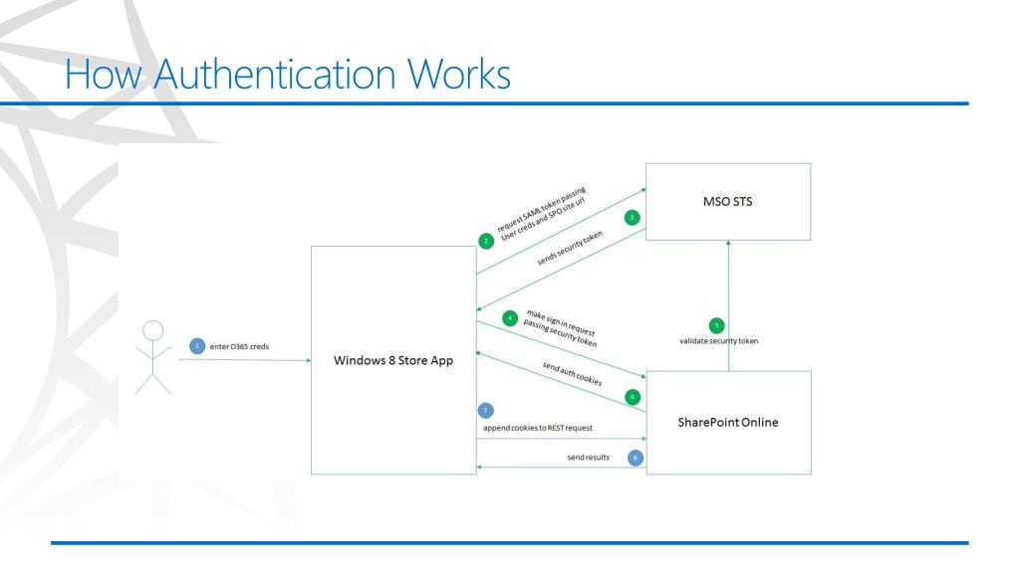This screenshot has height=573, width=1020.
Task: Click the "send results" label
Action: coord(588,457)
